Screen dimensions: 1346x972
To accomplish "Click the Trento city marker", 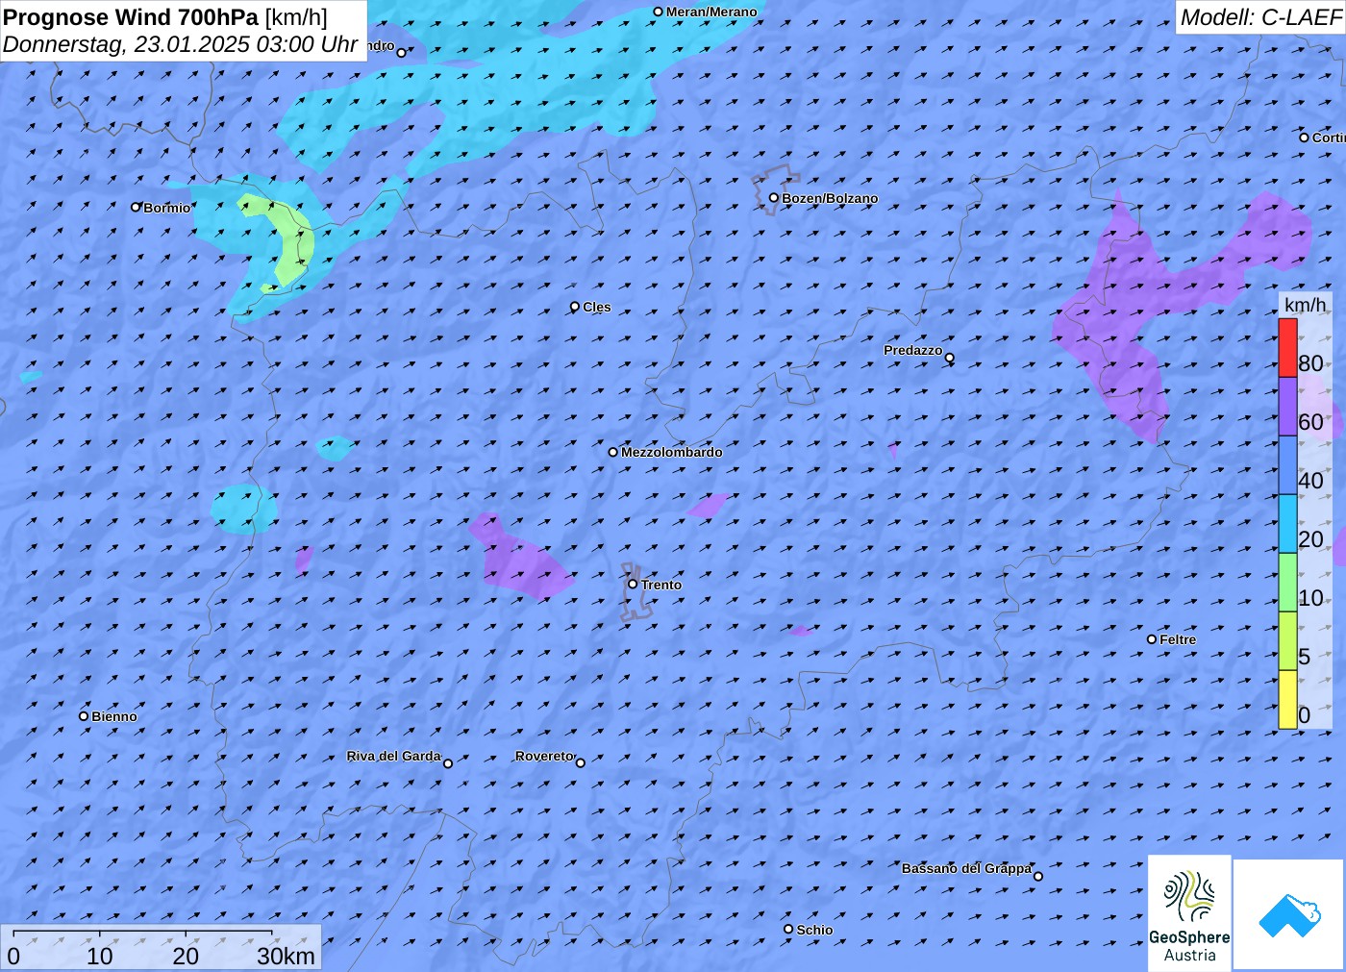I will tap(633, 584).
